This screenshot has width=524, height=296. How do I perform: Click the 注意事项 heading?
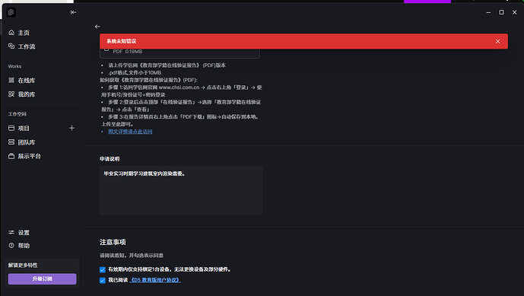[113, 242]
